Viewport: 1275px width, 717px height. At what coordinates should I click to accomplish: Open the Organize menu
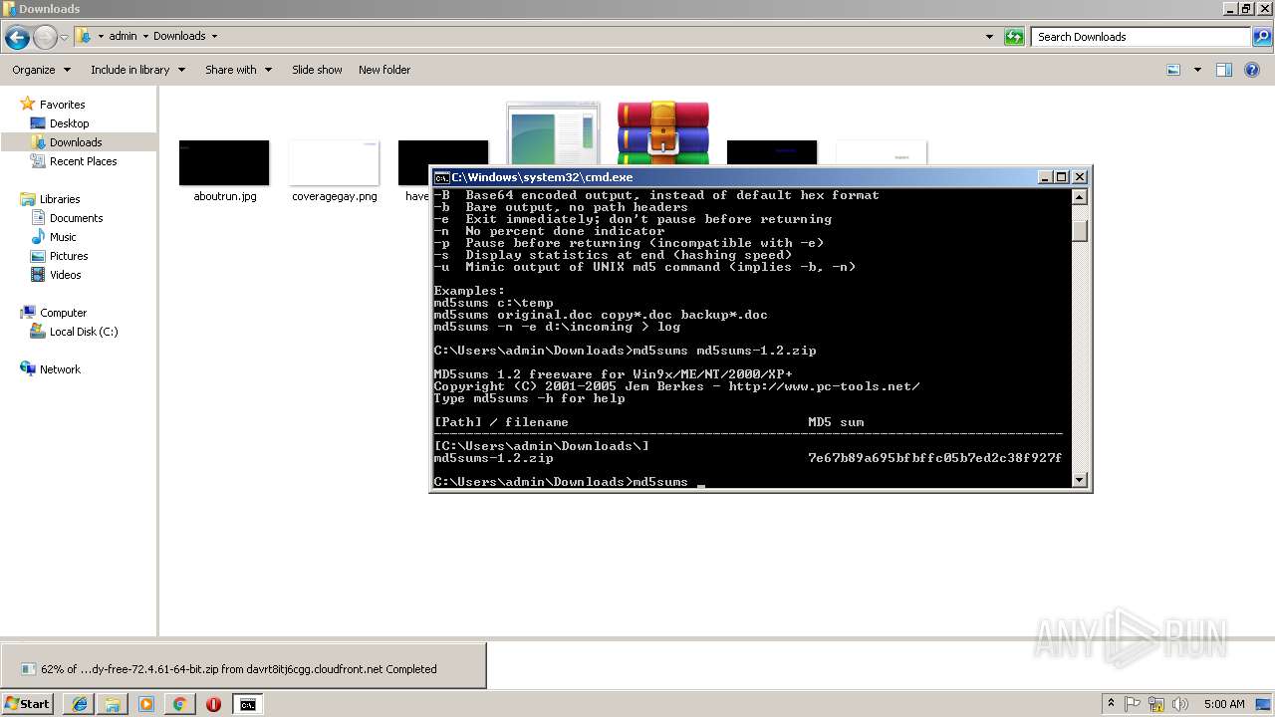coord(41,70)
